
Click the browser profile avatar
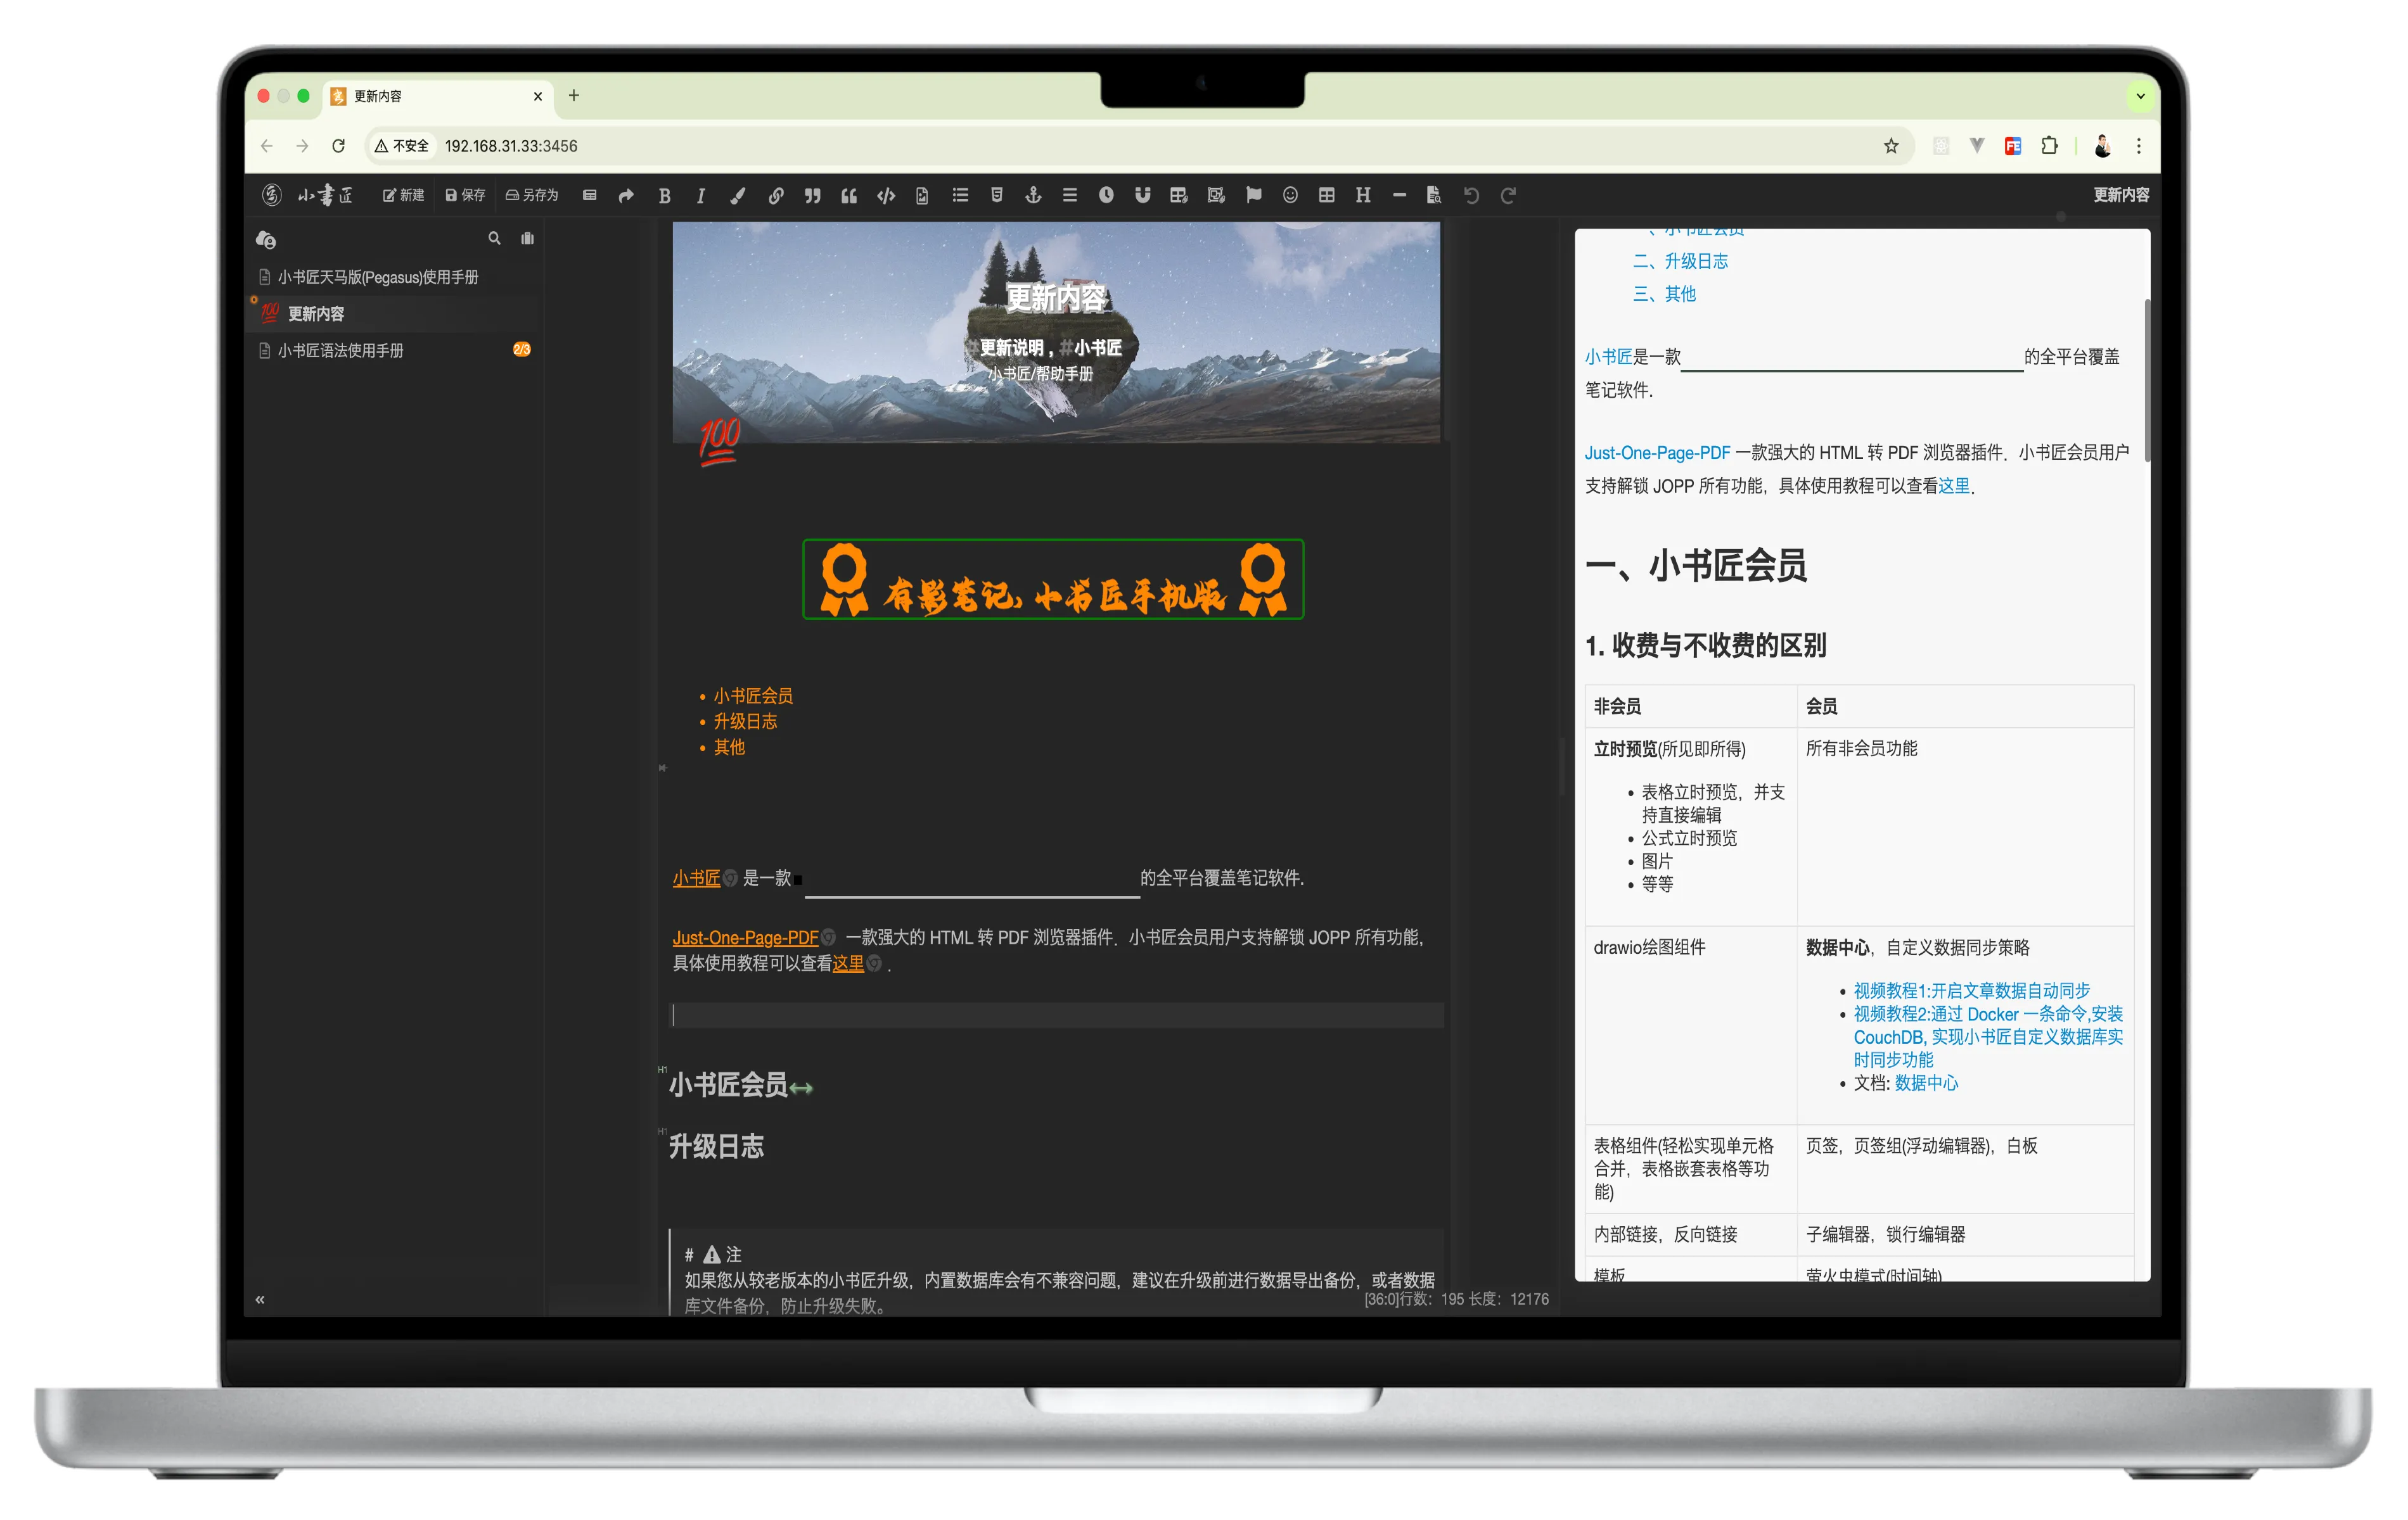pyautogui.click(x=2102, y=146)
